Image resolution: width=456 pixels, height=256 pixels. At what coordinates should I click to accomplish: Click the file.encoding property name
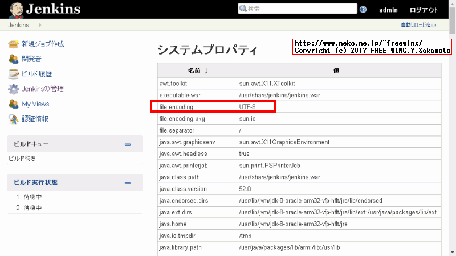(176, 107)
